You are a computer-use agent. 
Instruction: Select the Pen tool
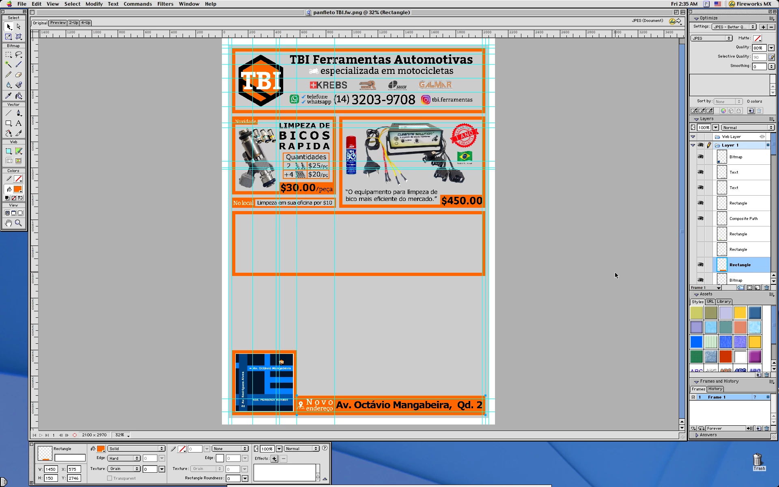pyautogui.click(x=18, y=113)
